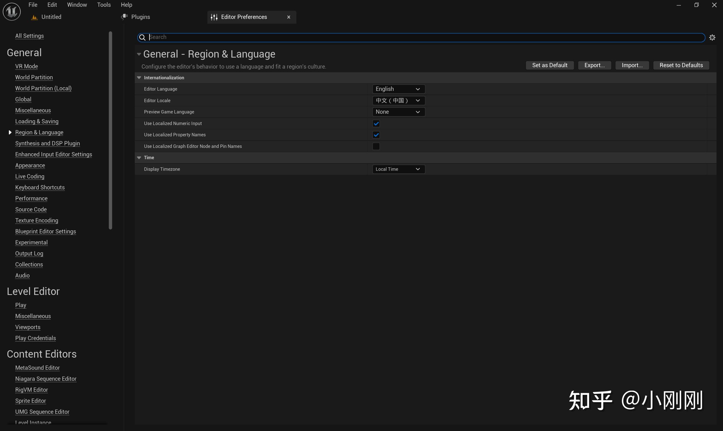Open the Editor Language dropdown
723x431 pixels.
(398, 89)
